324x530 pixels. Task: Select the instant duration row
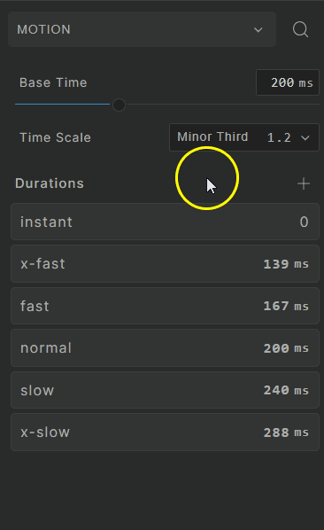pos(165,222)
